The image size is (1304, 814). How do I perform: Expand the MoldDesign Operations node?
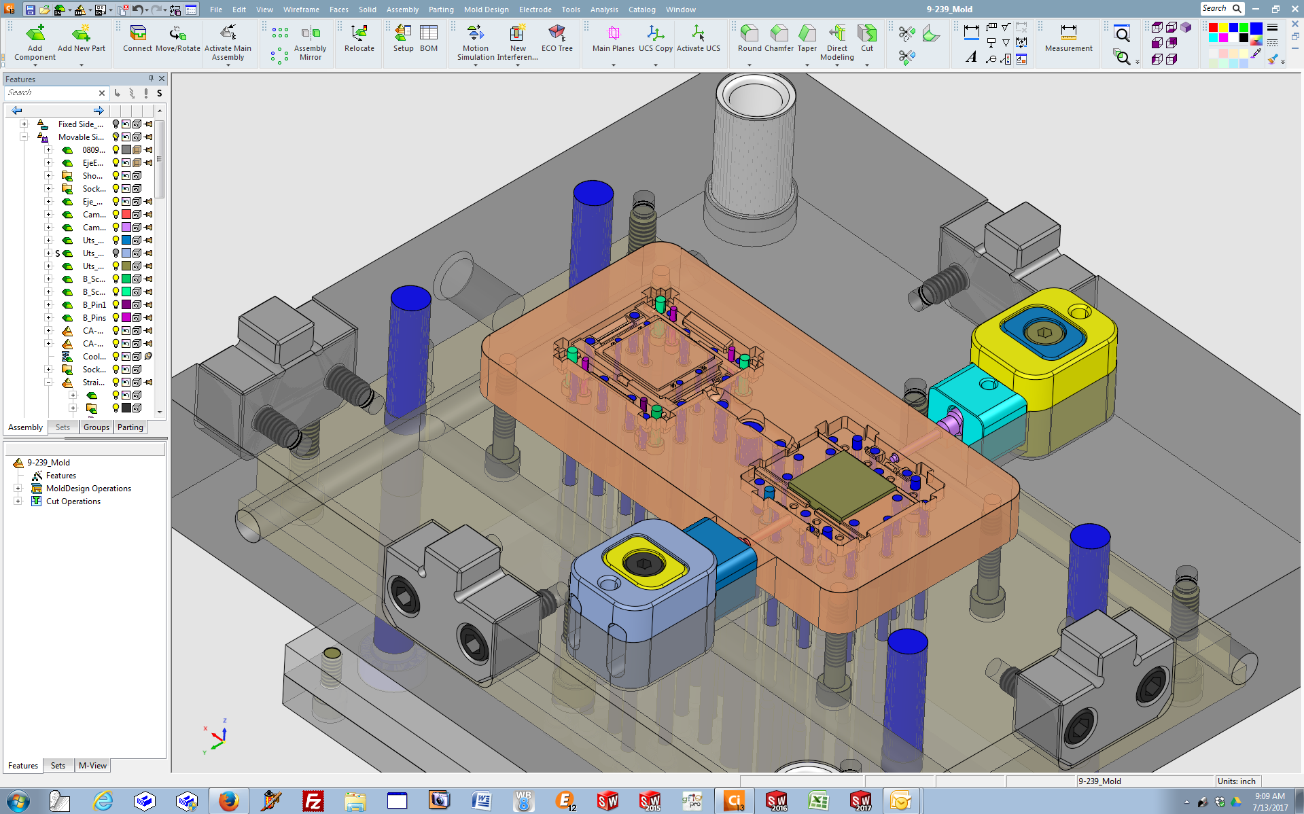click(18, 489)
